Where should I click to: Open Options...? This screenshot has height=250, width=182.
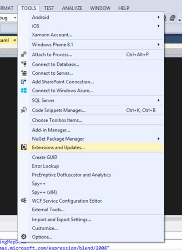[x=91, y=237]
